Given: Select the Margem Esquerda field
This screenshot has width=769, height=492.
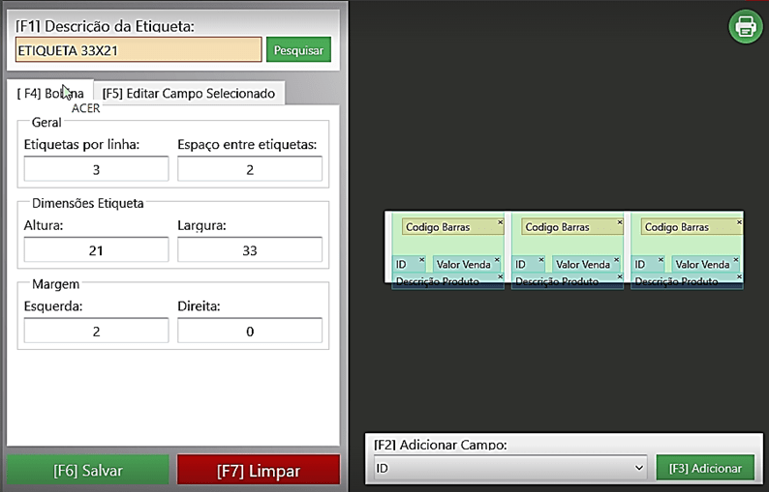Looking at the screenshot, I should [x=96, y=331].
